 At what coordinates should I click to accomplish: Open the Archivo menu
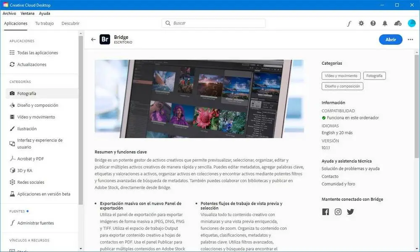[x=9, y=13]
